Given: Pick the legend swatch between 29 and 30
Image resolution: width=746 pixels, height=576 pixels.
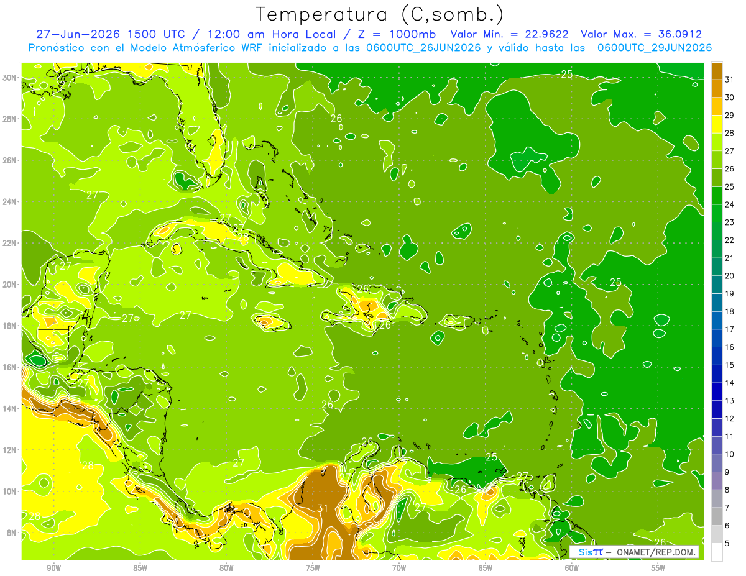Looking at the screenshot, I should (717, 106).
